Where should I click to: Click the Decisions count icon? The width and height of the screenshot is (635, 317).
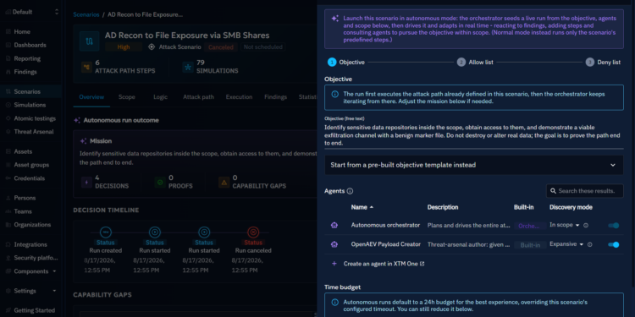(x=86, y=183)
